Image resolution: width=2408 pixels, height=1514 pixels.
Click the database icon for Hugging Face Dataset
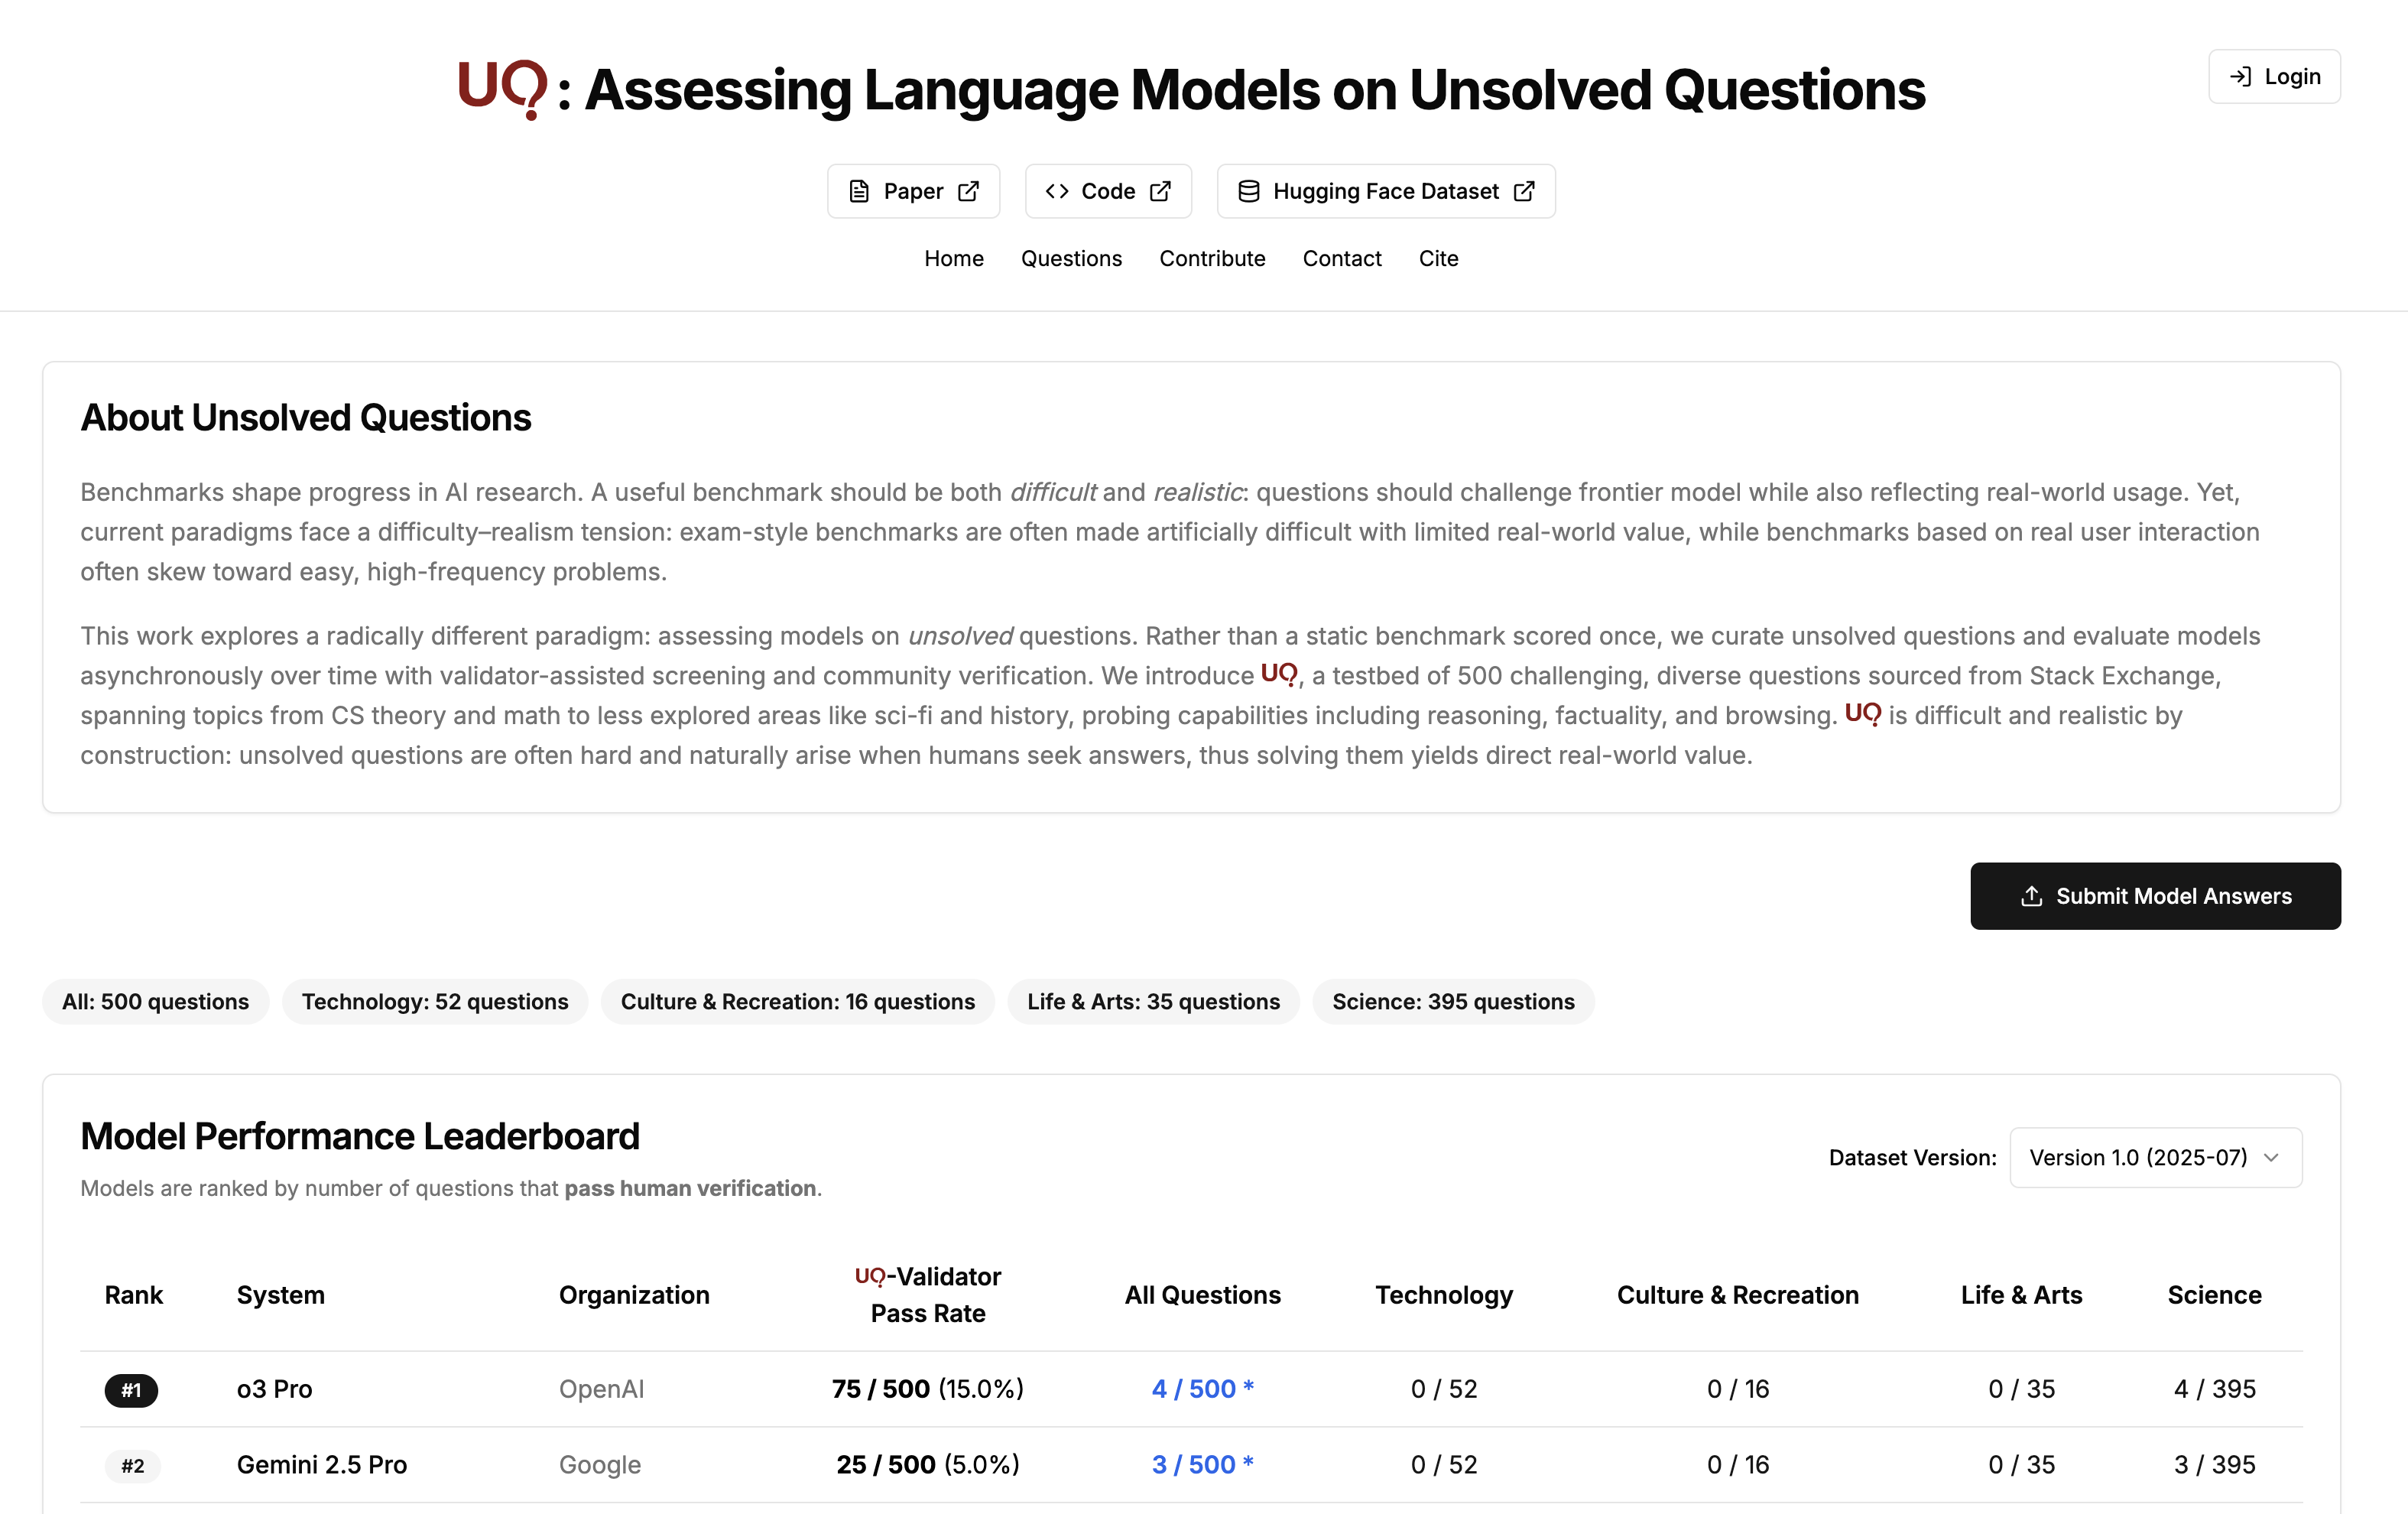click(x=1249, y=191)
